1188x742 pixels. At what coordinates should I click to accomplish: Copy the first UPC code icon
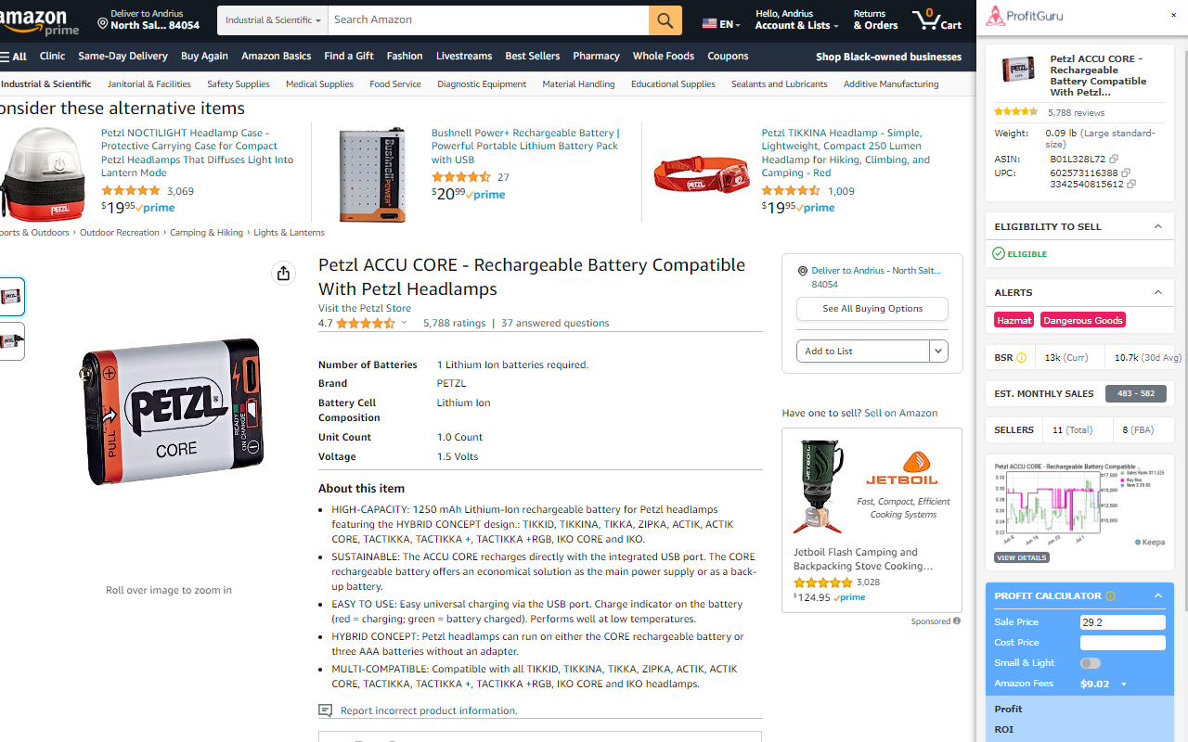click(1126, 173)
